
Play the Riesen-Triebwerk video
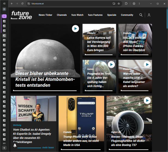tap(147, 100)
